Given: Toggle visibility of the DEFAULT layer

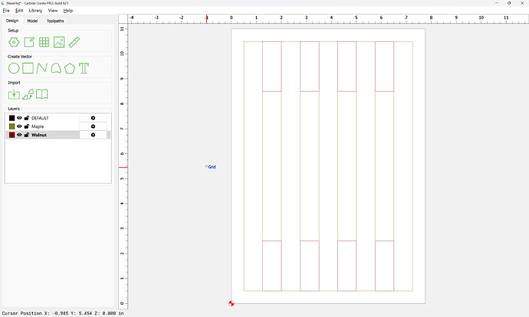Looking at the screenshot, I should point(20,118).
